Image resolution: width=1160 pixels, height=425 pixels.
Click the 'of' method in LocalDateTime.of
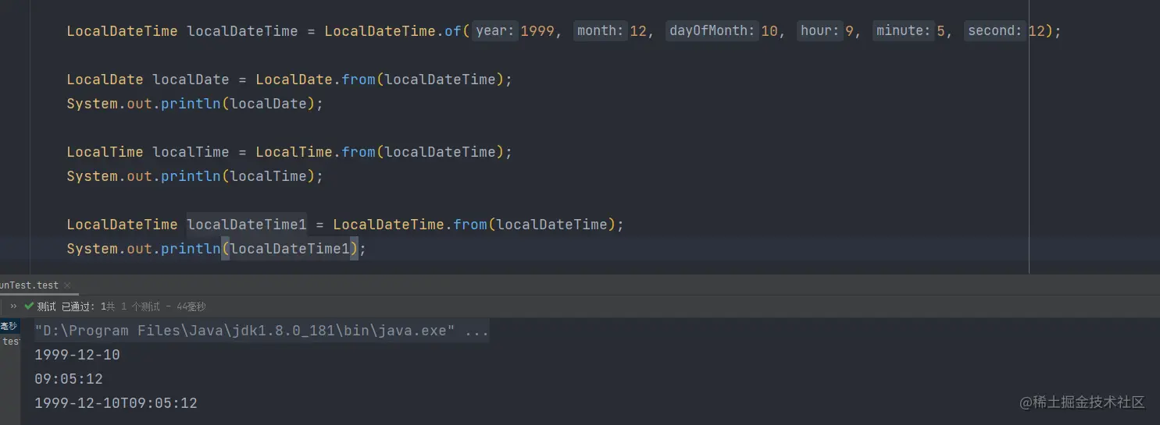pos(453,31)
